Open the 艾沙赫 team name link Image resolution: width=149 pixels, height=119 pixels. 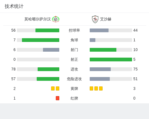coord(106,19)
